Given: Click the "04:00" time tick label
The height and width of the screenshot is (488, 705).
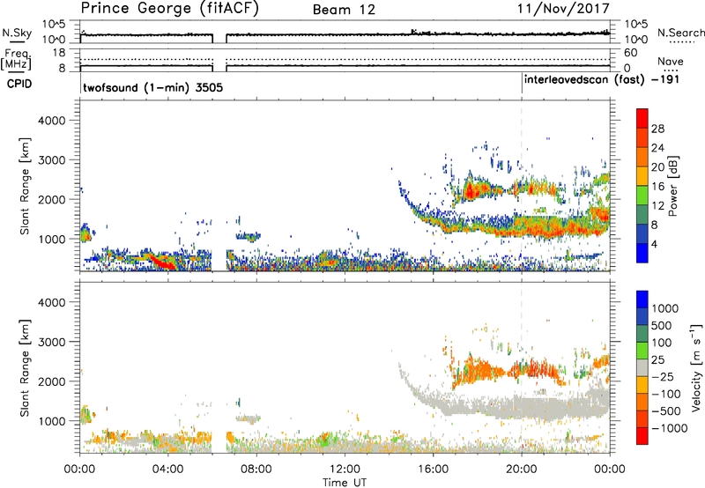Looking at the screenshot, I should tap(167, 470).
